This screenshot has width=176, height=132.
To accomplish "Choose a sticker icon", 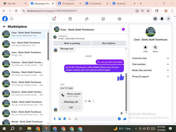I will pos(65,119).
